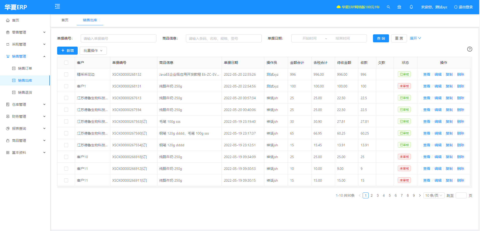Click the 重置 button
This screenshot has height=231, width=480.
pyautogui.click(x=399, y=38)
